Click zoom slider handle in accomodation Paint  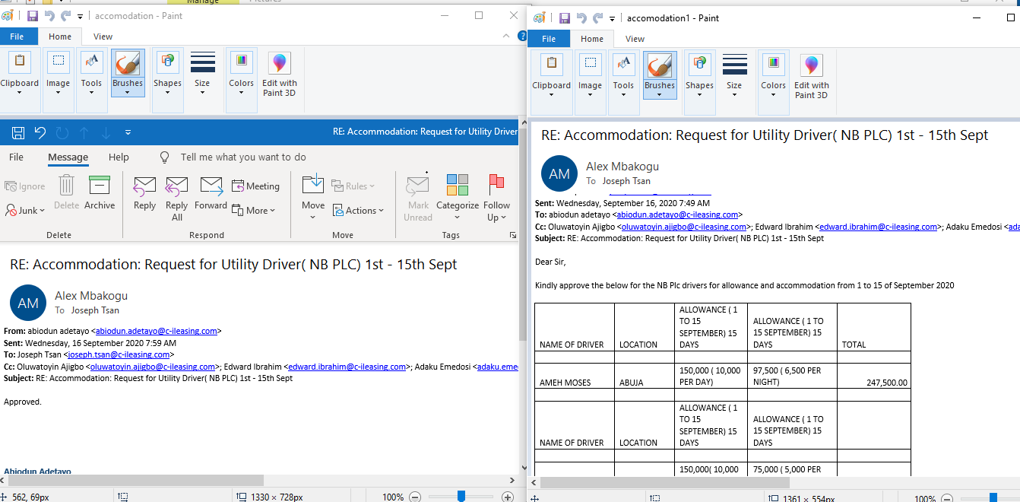pyautogui.click(x=461, y=497)
